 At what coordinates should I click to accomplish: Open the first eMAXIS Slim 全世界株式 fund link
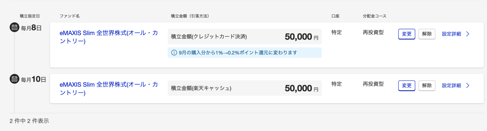109,37
